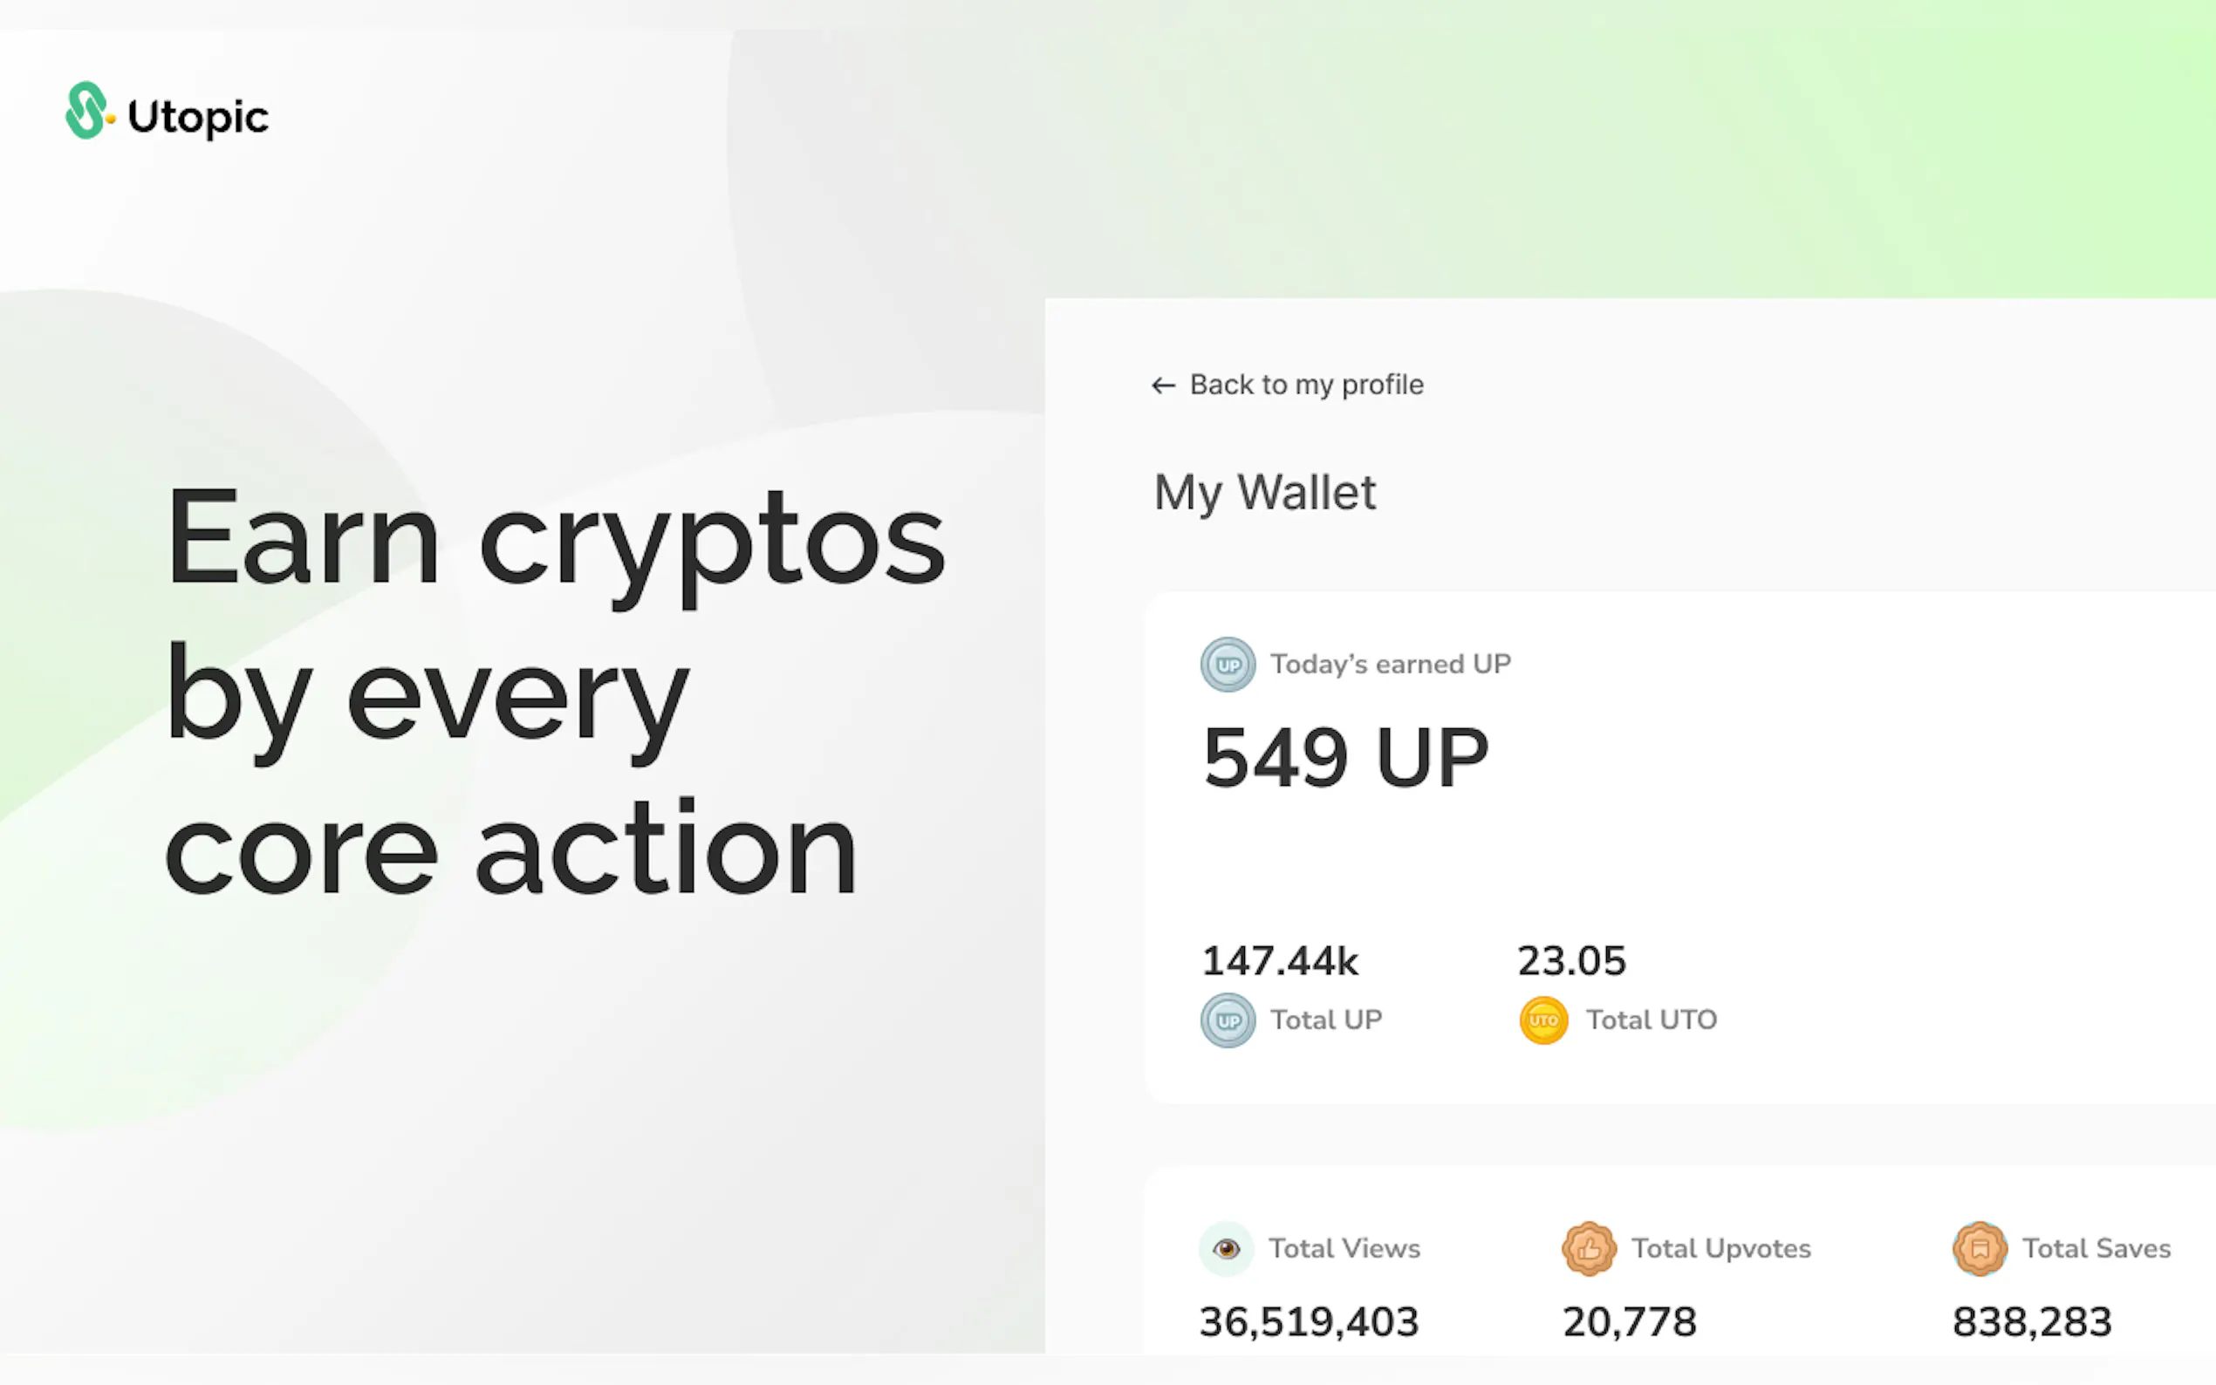
Task: Select the 549 UP earned amount
Action: click(x=1344, y=758)
